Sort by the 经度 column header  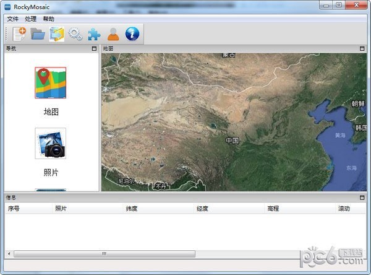[202, 209]
